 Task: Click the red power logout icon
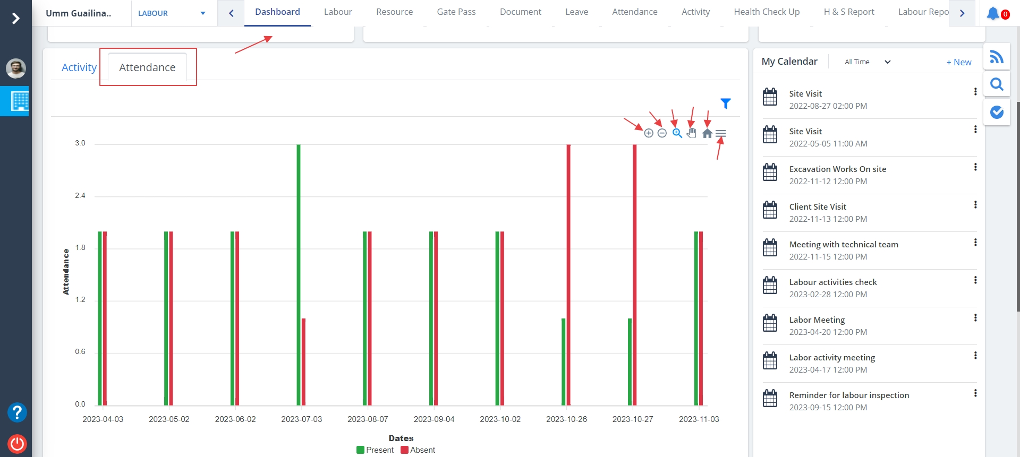click(x=17, y=443)
